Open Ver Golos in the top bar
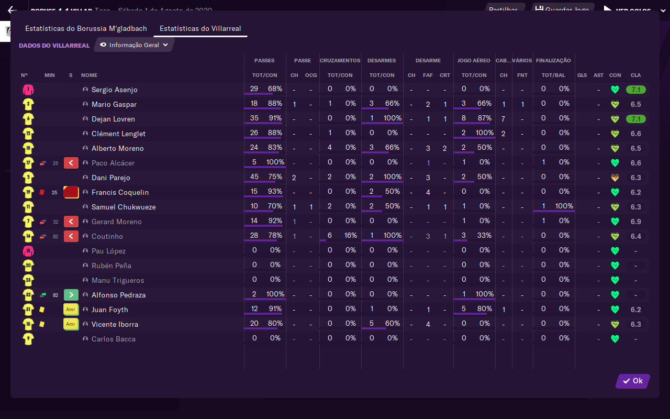Image resolution: width=670 pixels, height=419 pixels. [628, 10]
